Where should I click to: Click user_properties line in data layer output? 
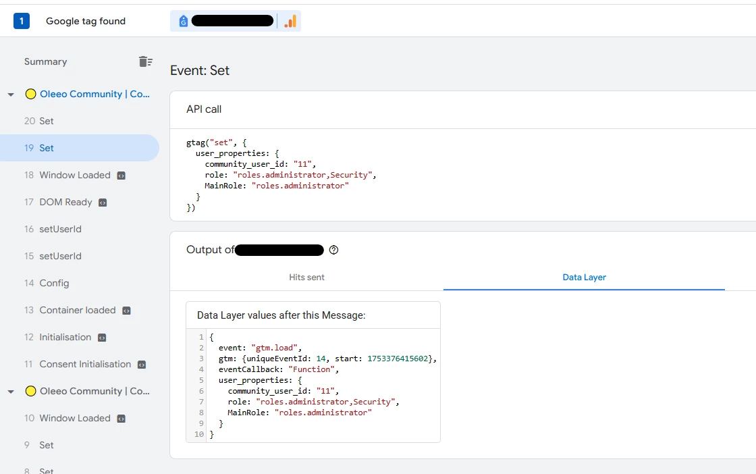tap(261, 380)
